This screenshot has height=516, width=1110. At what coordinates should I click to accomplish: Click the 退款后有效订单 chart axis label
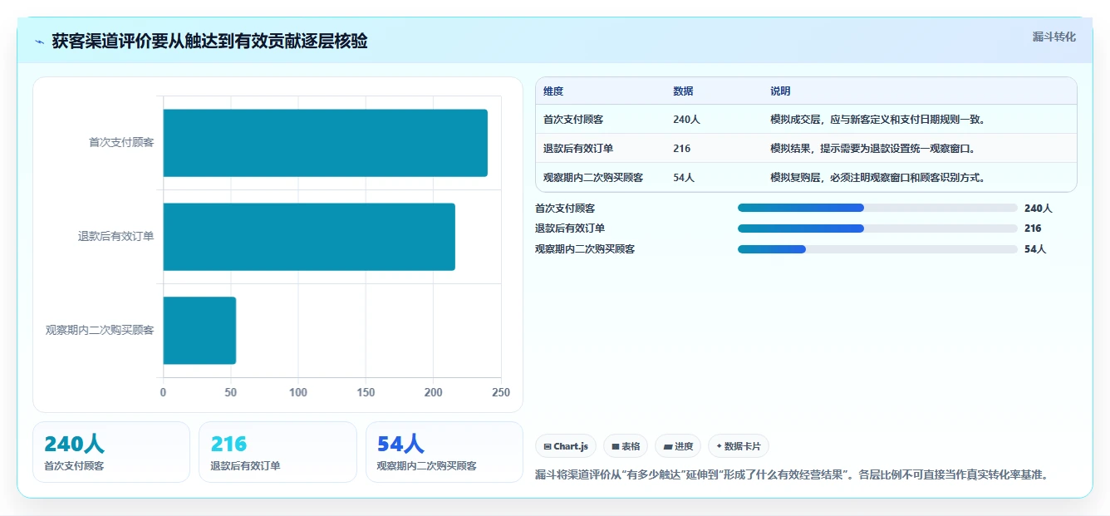116,237
